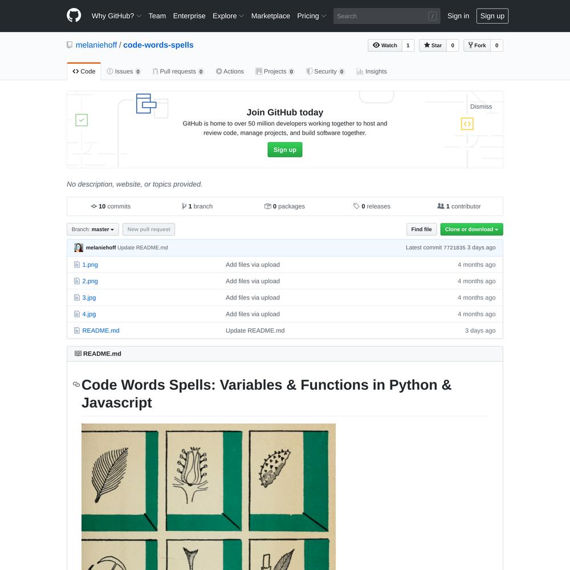Expand the Clone or download dropdown
Viewport: 570px width, 570px height.
471,229
